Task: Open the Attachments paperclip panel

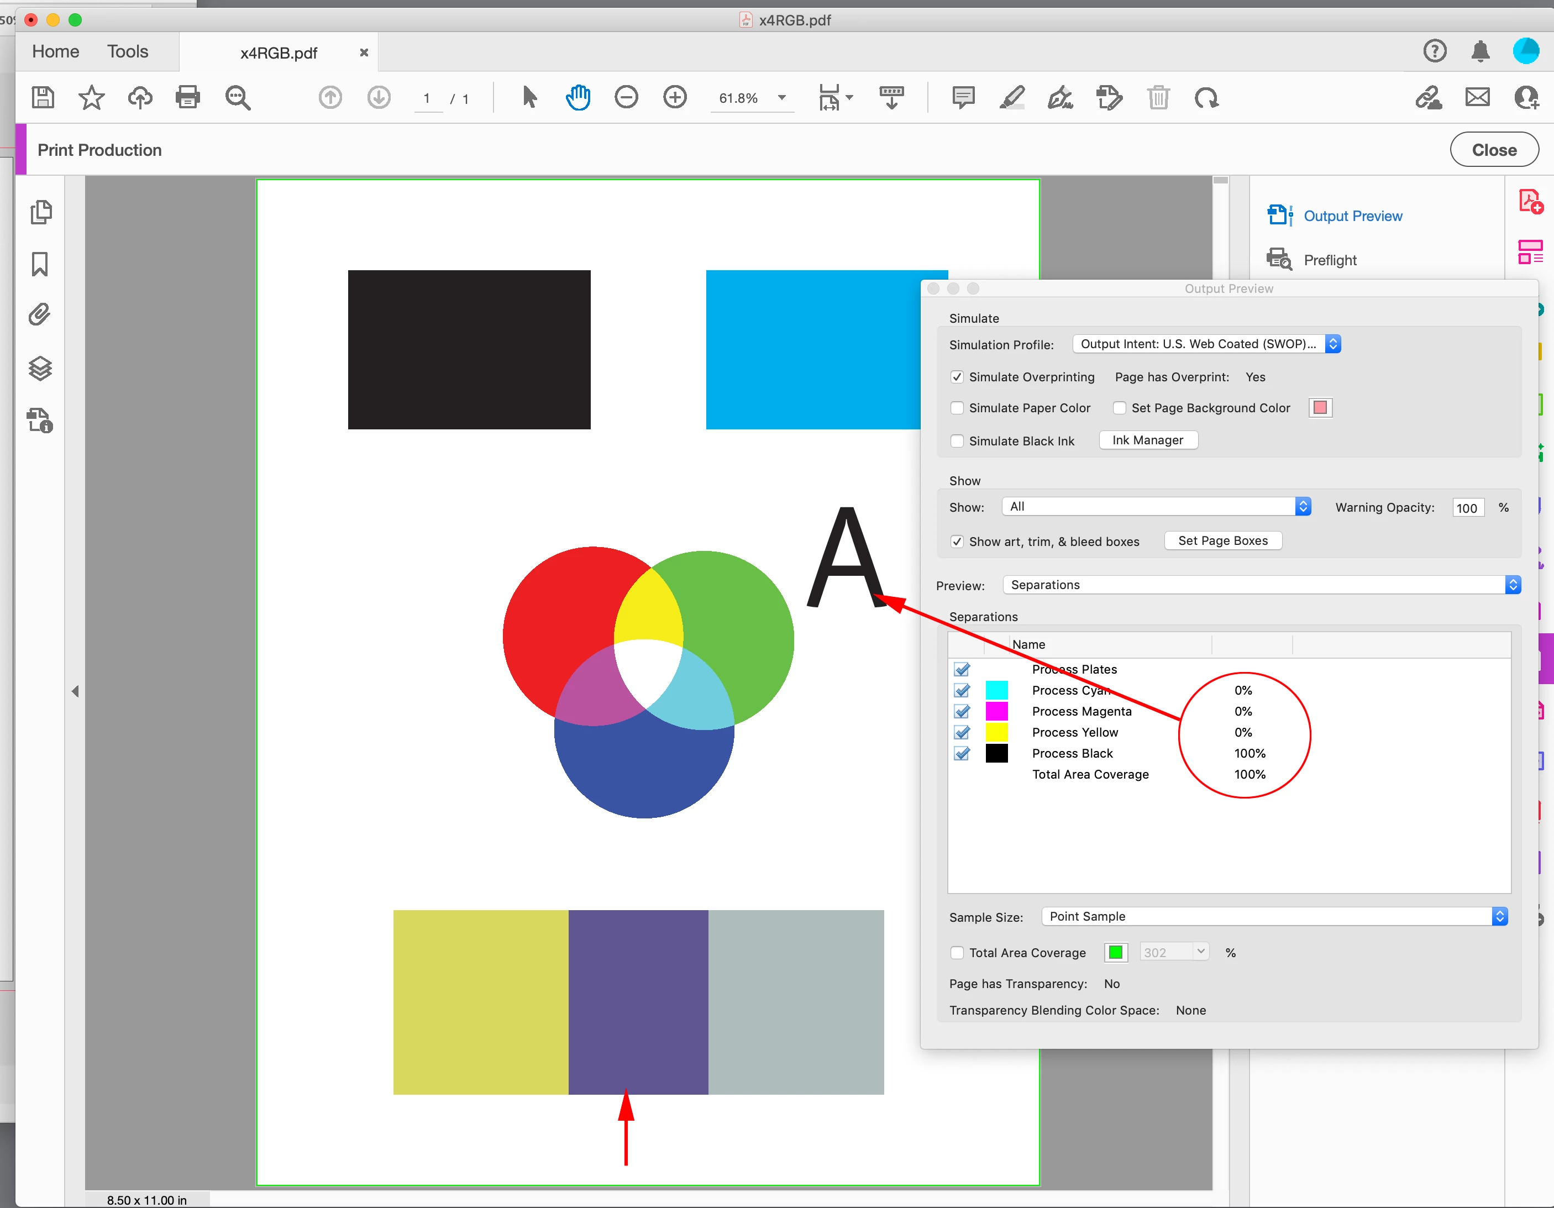Action: [x=40, y=314]
